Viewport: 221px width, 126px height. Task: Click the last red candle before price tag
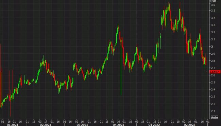pos(206,61)
